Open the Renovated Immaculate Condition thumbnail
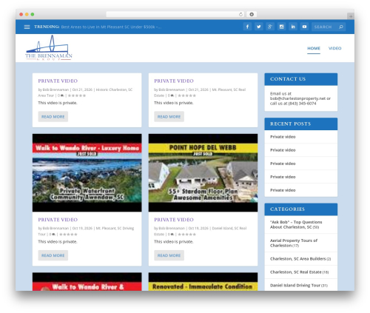This screenshot has height=313, width=370. [203, 282]
